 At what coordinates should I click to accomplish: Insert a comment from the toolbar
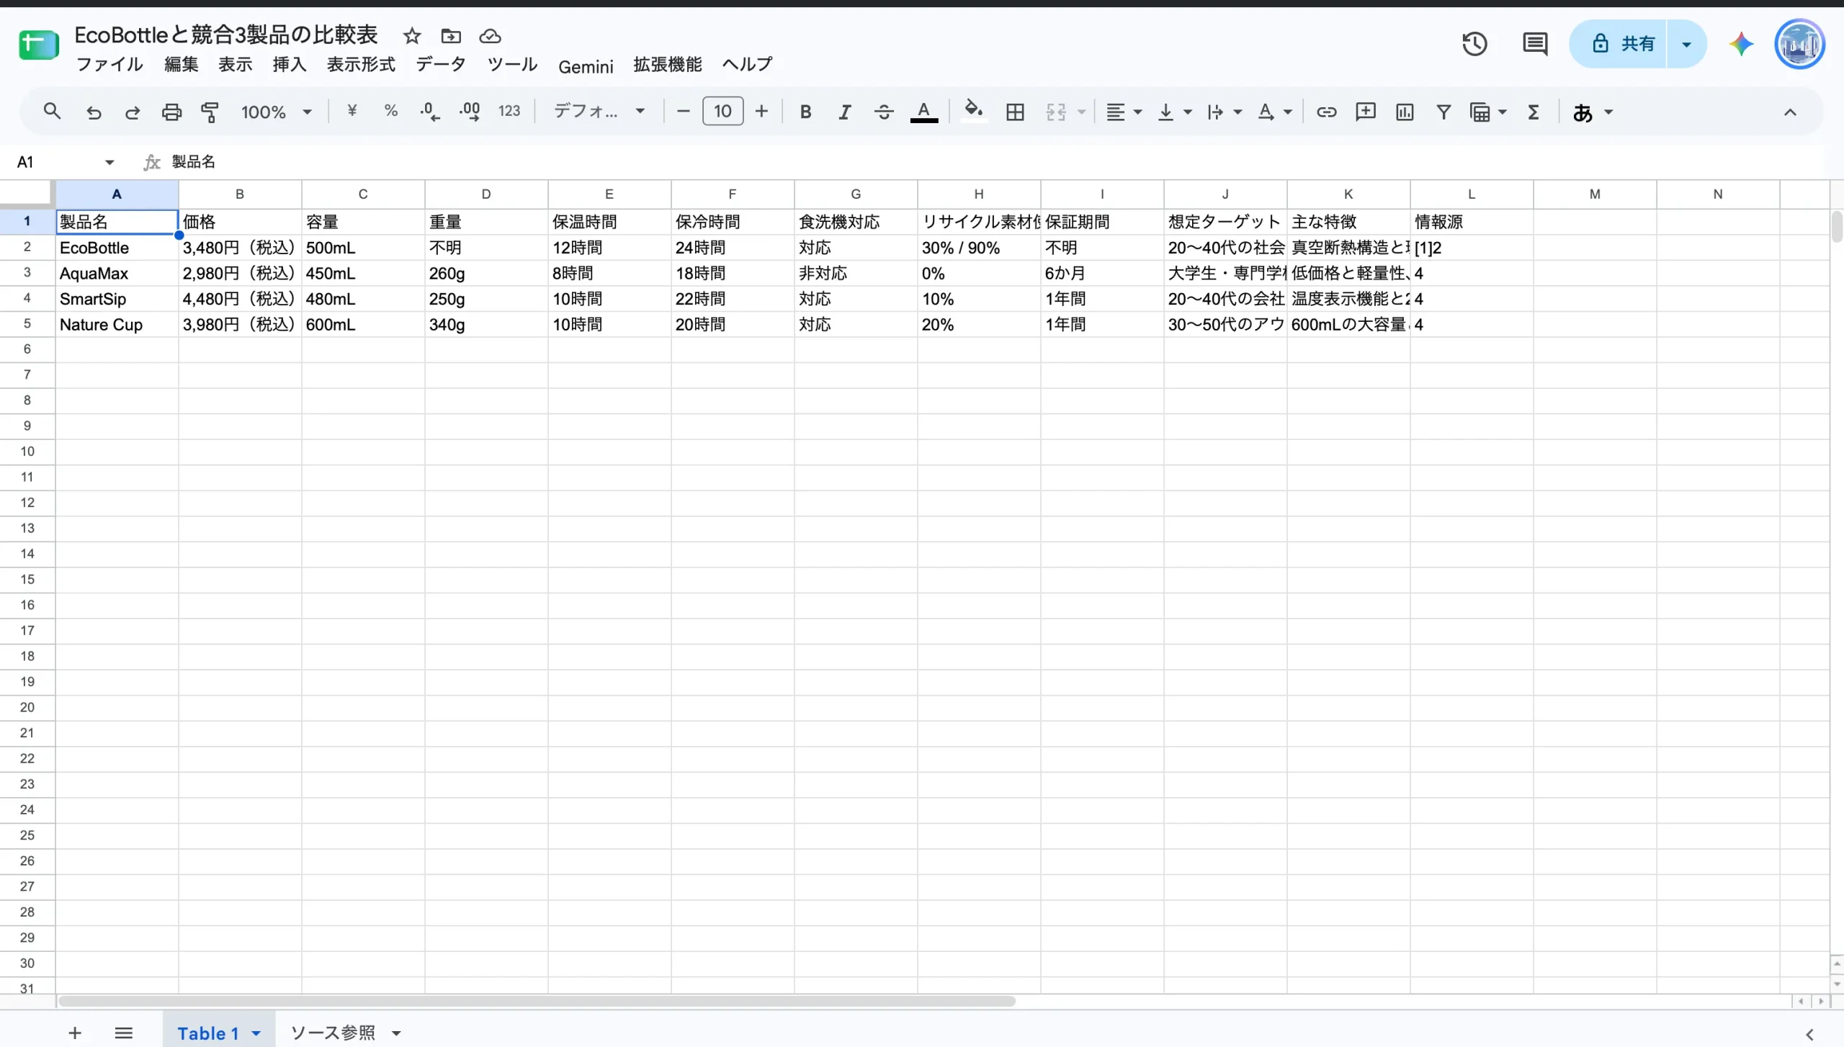coord(1365,112)
